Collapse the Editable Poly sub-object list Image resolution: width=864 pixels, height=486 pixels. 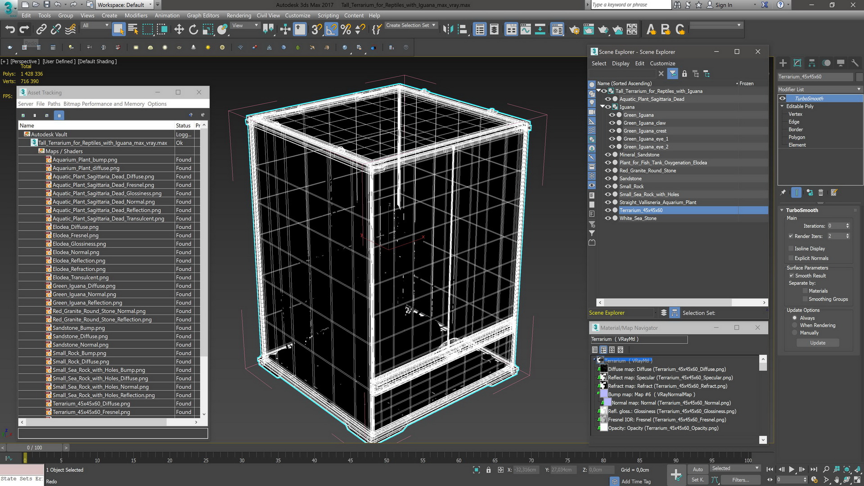pos(782,106)
